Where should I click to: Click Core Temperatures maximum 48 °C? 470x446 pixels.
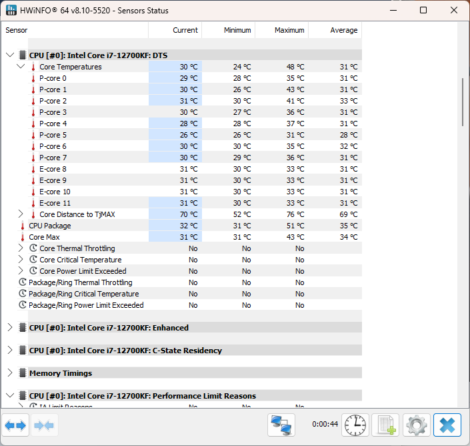coord(295,67)
